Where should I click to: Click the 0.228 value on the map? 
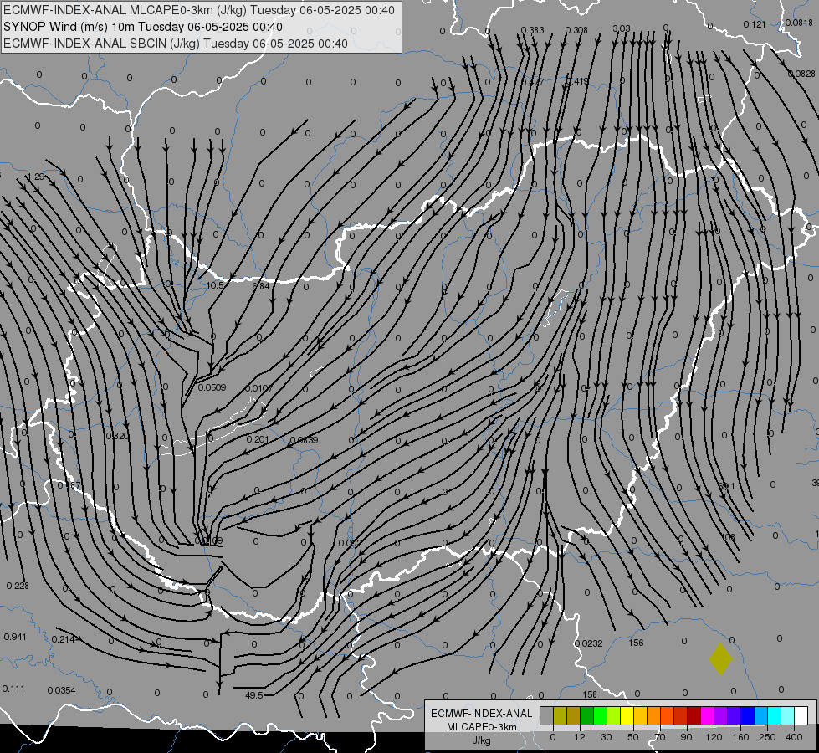18,586
